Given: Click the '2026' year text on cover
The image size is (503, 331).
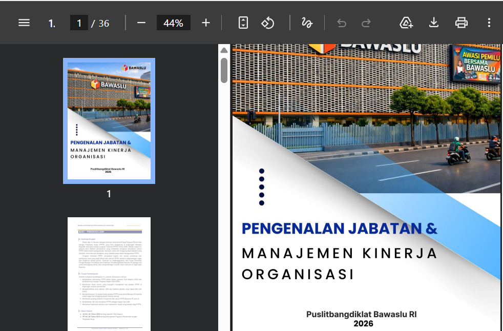Looking at the screenshot, I should [x=363, y=323].
